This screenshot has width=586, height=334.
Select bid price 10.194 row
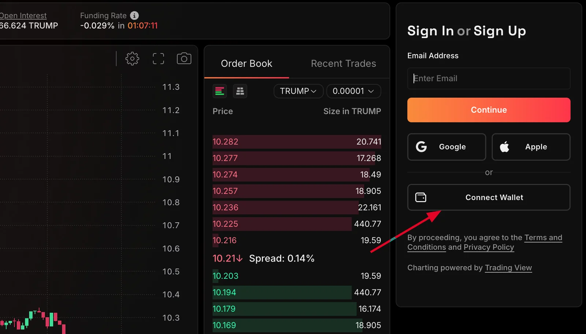coord(297,292)
